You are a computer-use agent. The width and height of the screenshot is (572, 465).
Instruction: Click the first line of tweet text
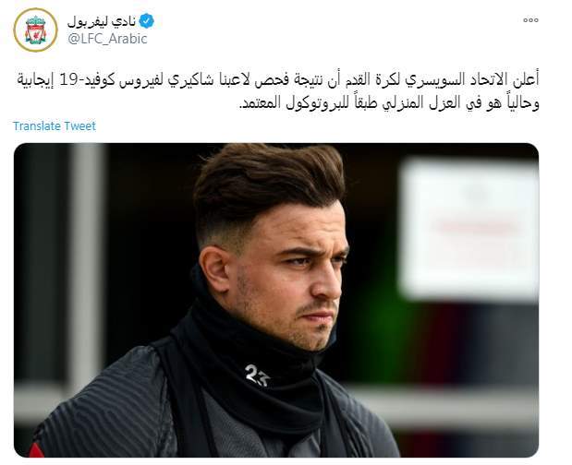point(278,79)
